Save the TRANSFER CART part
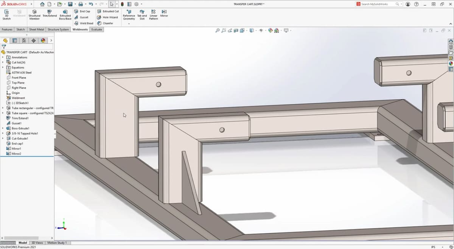Screen dimensions: 454x249 (70, 4)
